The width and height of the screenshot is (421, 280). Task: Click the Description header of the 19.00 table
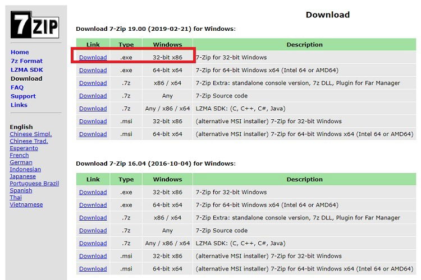(304, 45)
